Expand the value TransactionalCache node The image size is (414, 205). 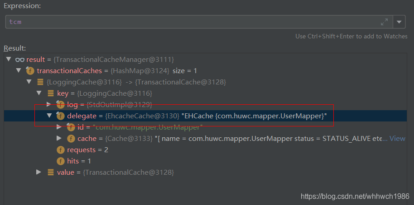[x=39, y=172]
